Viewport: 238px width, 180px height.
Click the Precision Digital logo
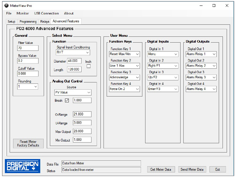[22, 166]
